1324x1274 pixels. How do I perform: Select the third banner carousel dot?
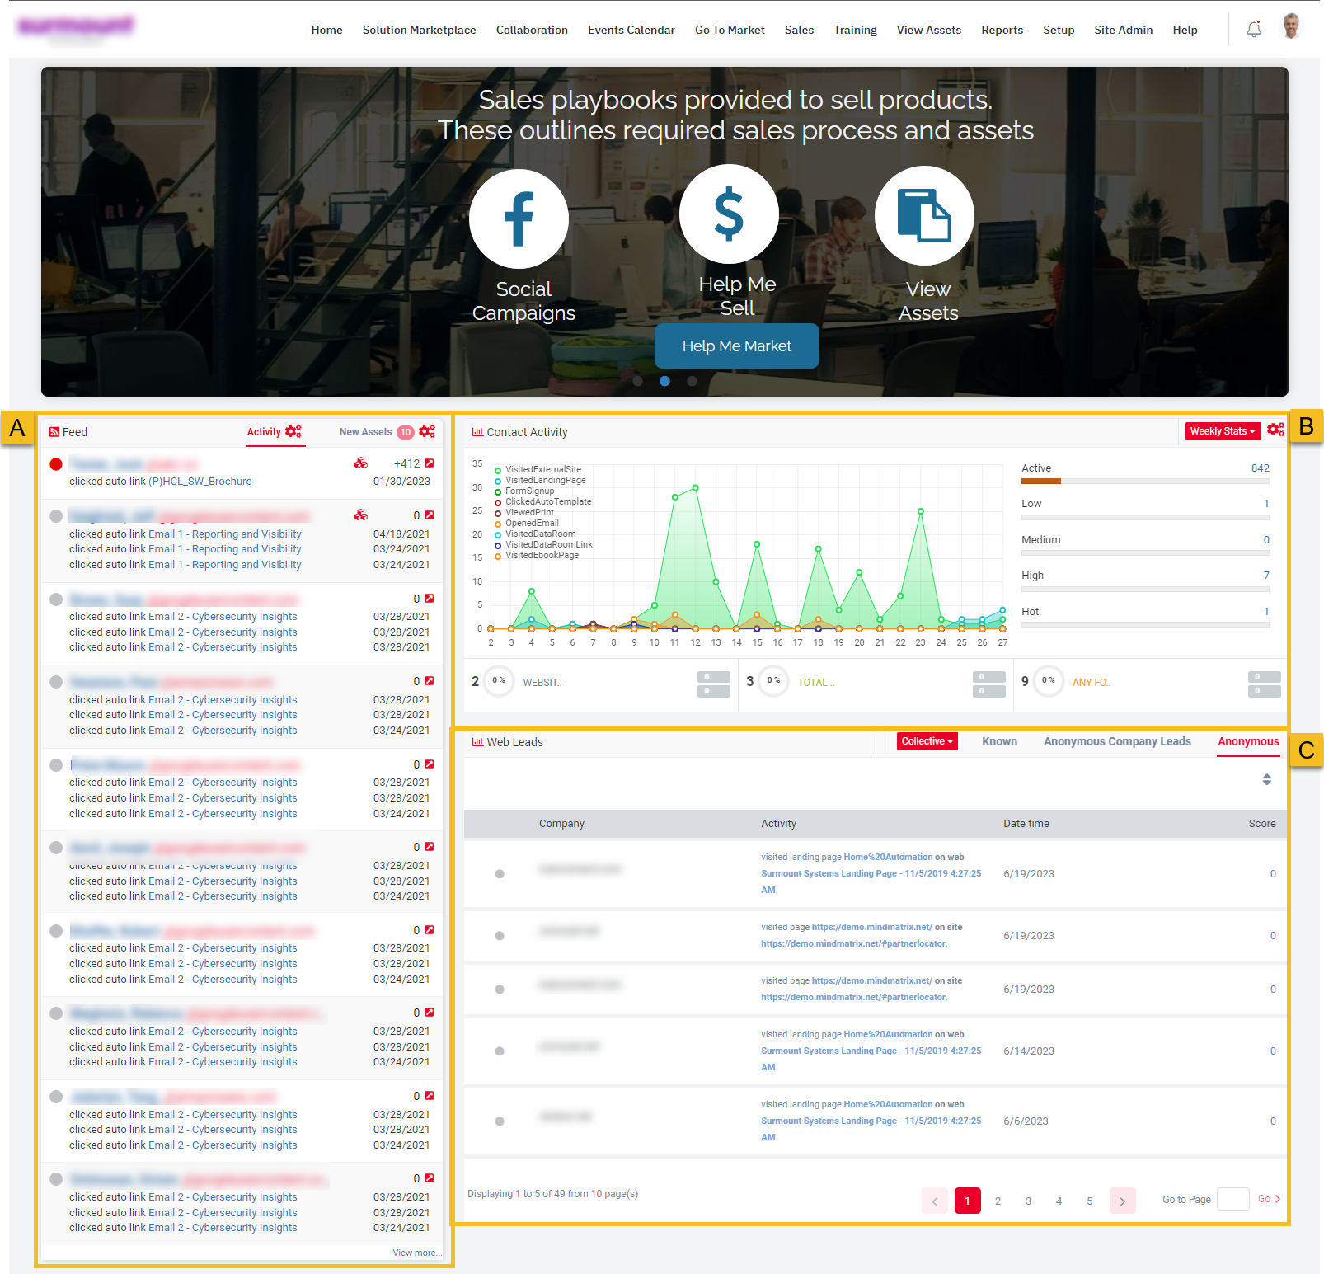(692, 381)
